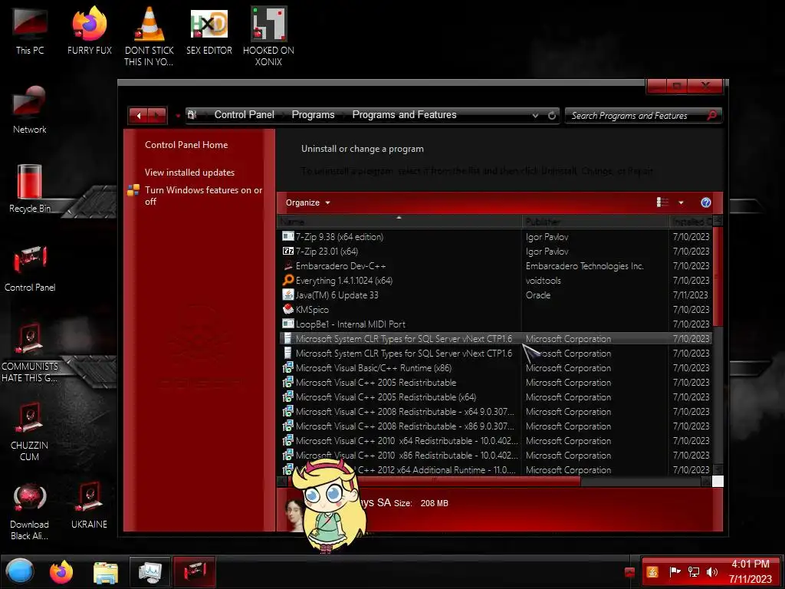Open the view options dropdown arrow
The height and width of the screenshot is (589, 785).
[x=681, y=202]
